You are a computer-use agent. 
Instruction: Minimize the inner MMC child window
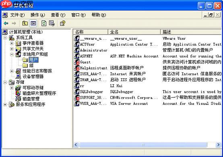[x=205, y=15]
